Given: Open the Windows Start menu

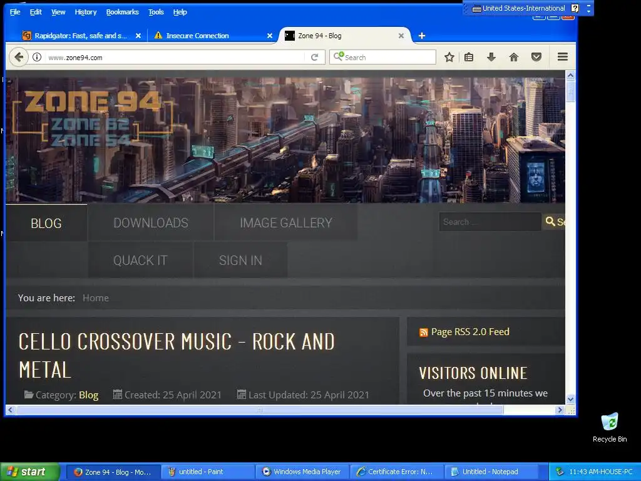Looking at the screenshot, I should [x=30, y=472].
